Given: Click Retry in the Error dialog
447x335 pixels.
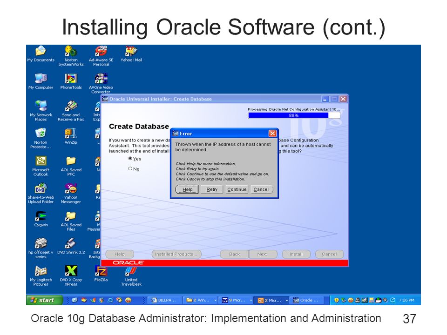Looking at the screenshot, I should pos(212,189).
